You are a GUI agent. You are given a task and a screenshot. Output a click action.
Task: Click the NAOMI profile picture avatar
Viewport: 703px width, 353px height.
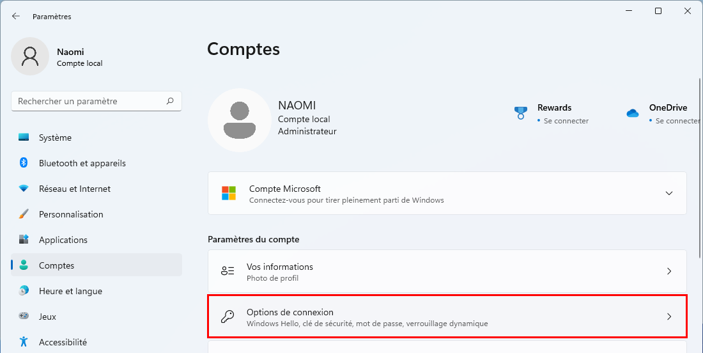tap(240, 120)
